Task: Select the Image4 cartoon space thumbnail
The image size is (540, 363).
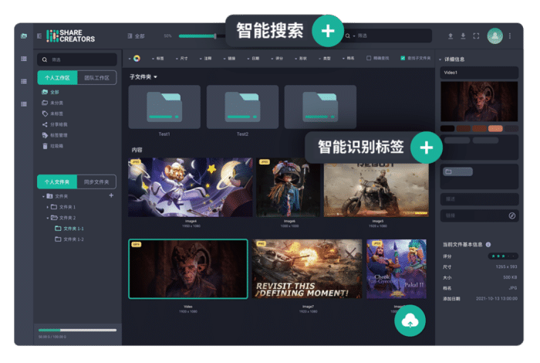Action: (x=191, y=187)
